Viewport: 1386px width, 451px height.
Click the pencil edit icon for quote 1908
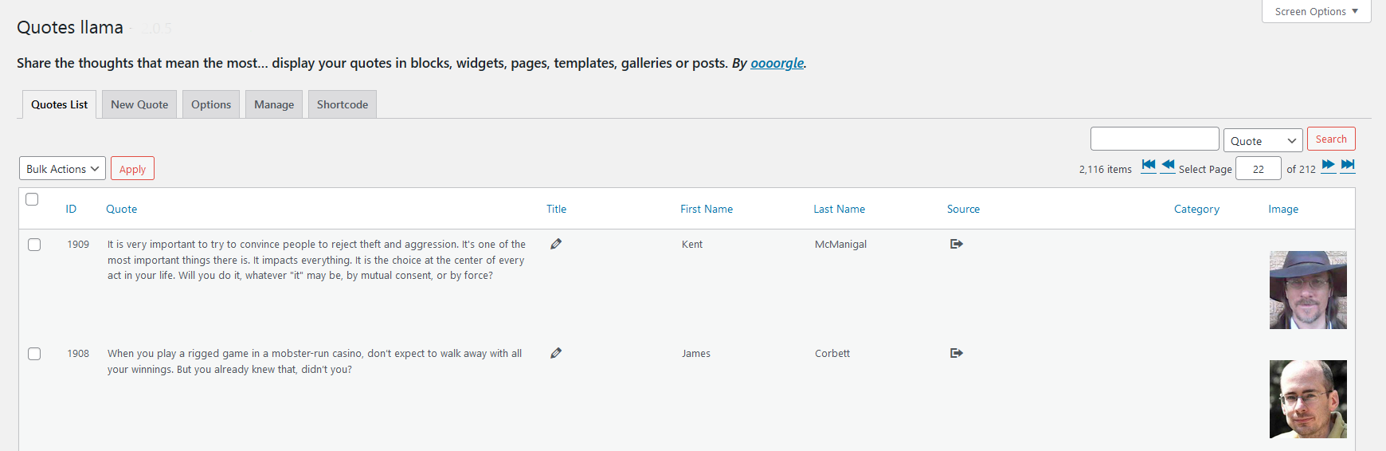pyautogui.click(x=556, y=353)
